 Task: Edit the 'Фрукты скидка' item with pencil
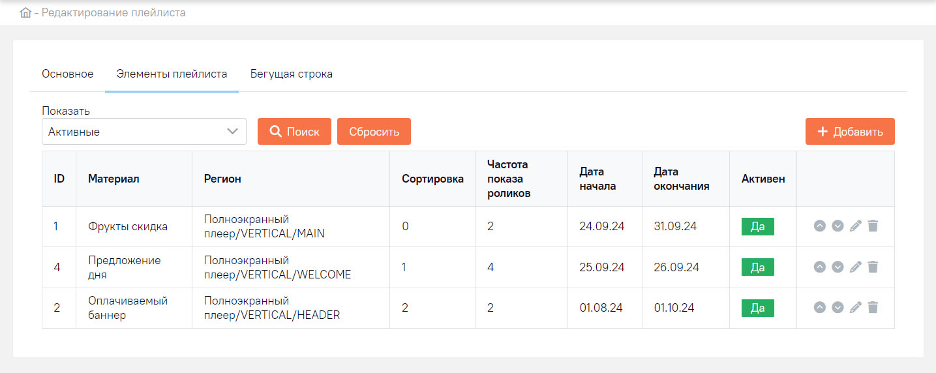point(856,226)
